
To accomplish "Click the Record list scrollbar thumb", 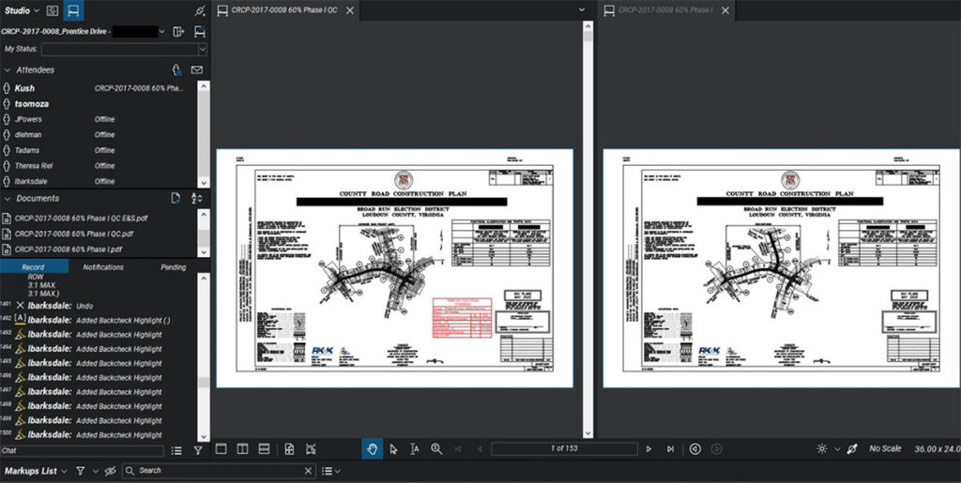I will click(203, 382).
